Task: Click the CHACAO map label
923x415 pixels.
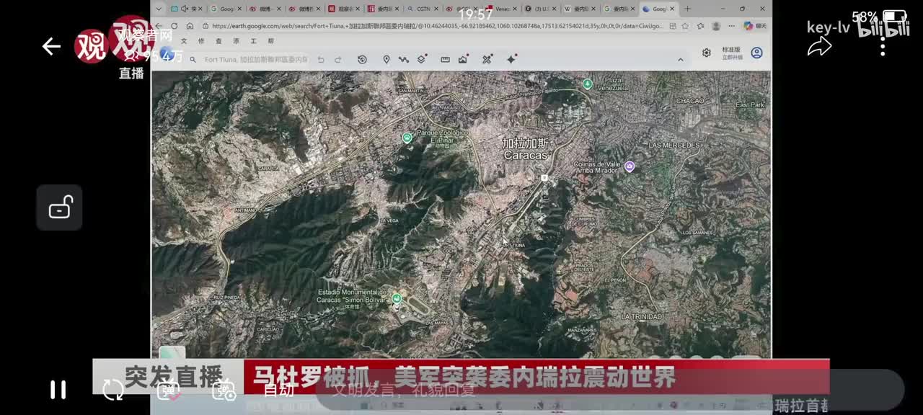Action: (689, 101)
